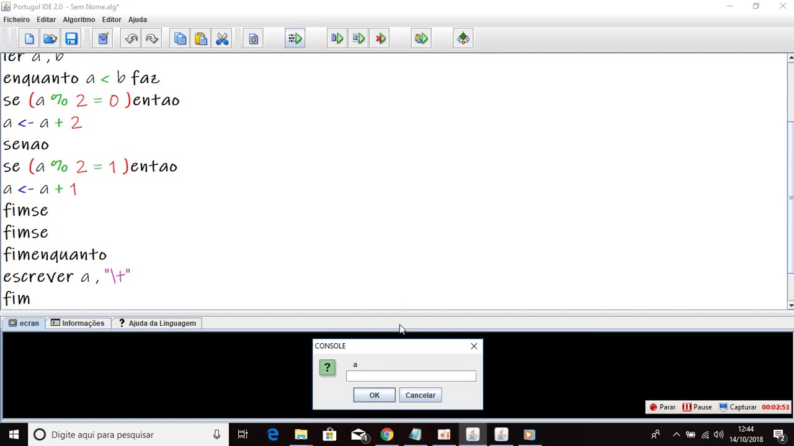
Task: Click the editor scroll down arrow
Action: [790, 305]
